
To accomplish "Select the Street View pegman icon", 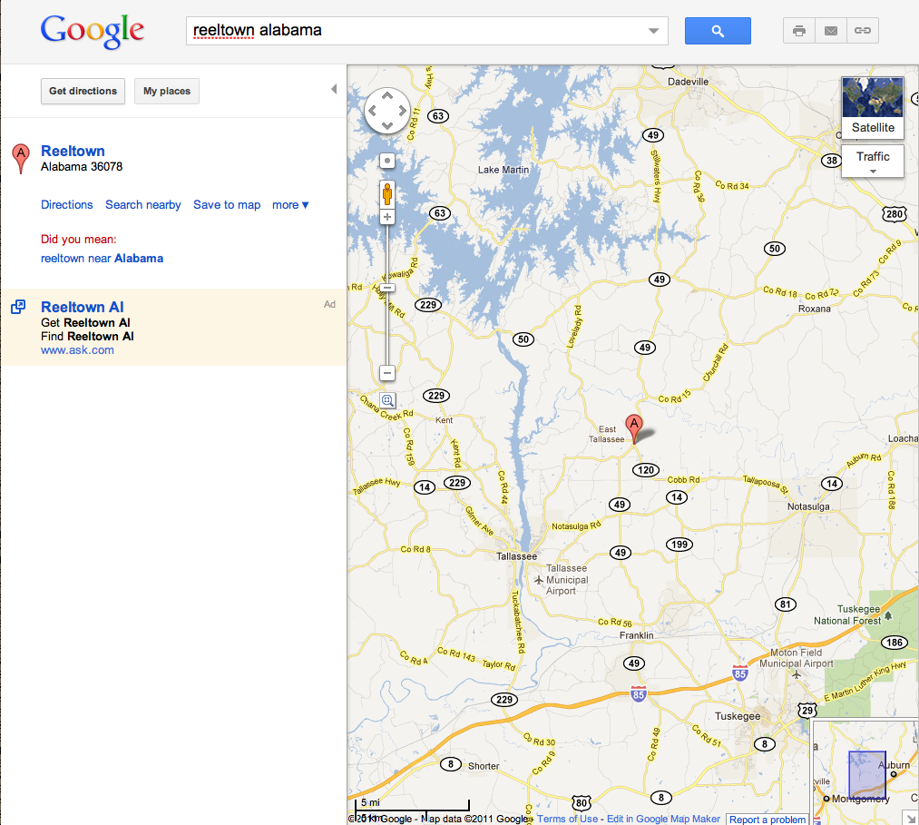I will tap(386, 193).
